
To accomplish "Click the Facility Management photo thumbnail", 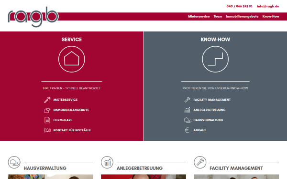I will pyautogui.click(x=236, y=177).
